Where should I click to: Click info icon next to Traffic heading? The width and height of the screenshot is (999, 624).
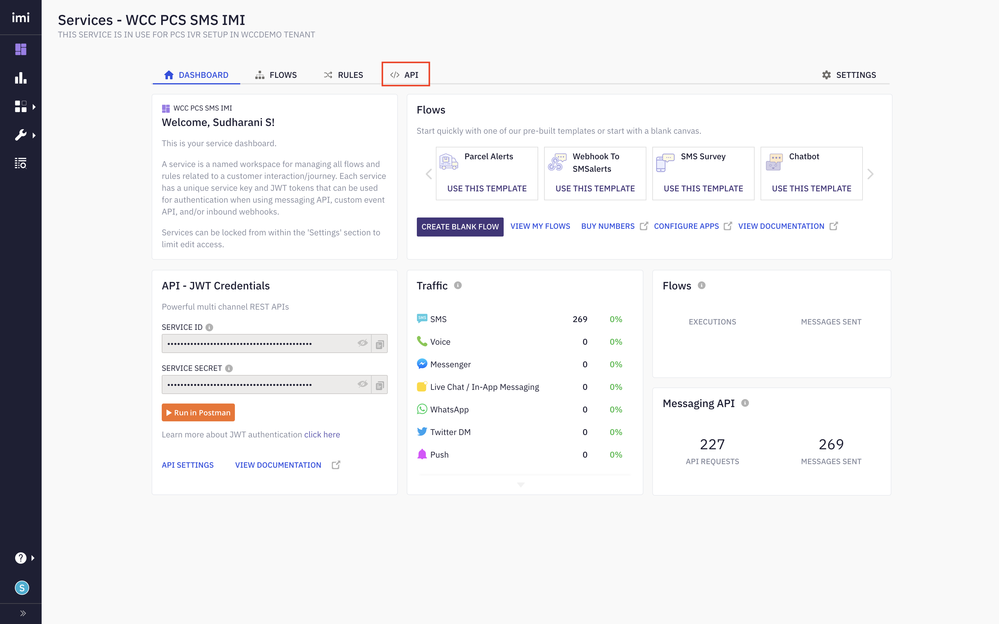coord(457,285)
